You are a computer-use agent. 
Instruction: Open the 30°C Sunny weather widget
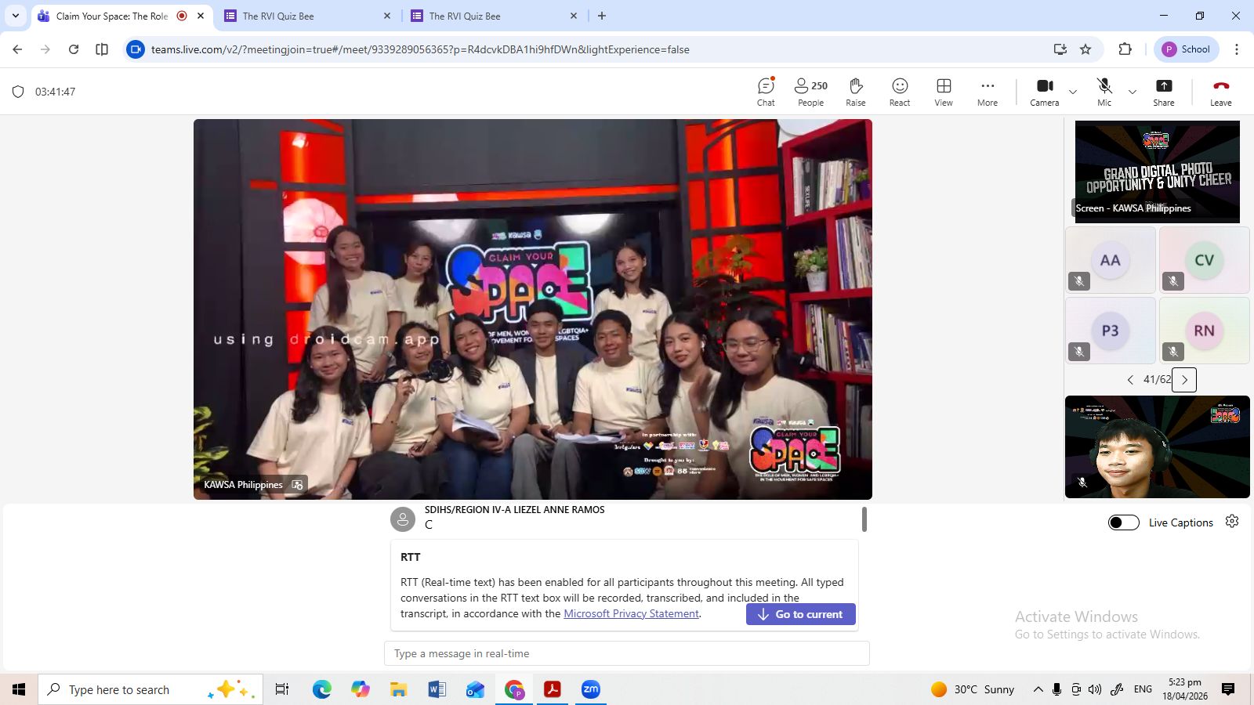[x=973, y=689]
